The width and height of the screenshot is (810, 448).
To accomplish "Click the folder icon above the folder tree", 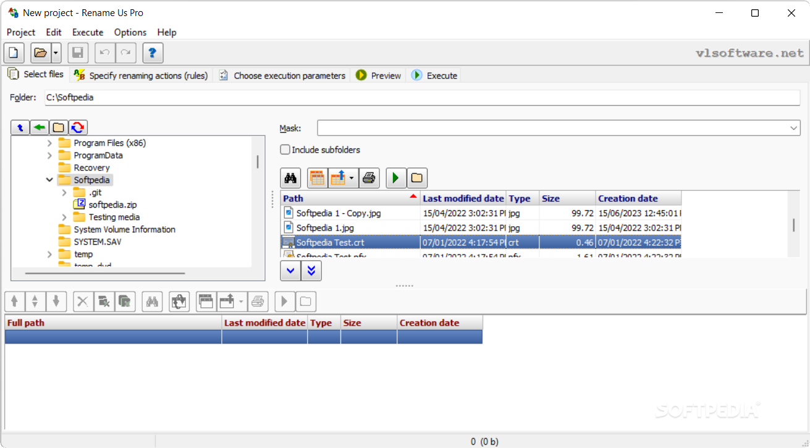I will pyautogui.click(x=59, y=127).
